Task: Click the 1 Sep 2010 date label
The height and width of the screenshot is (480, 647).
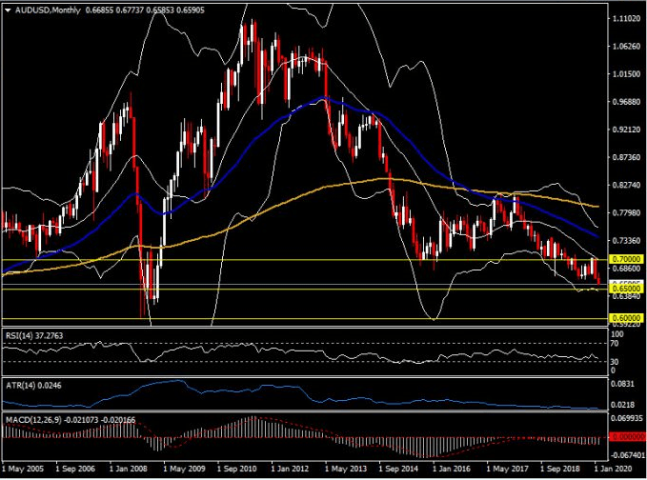Action: [237, 469]
